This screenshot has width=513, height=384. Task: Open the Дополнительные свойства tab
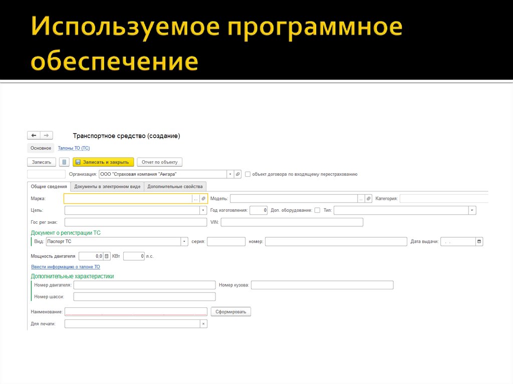pyautogui.click(x=175, y=186)
